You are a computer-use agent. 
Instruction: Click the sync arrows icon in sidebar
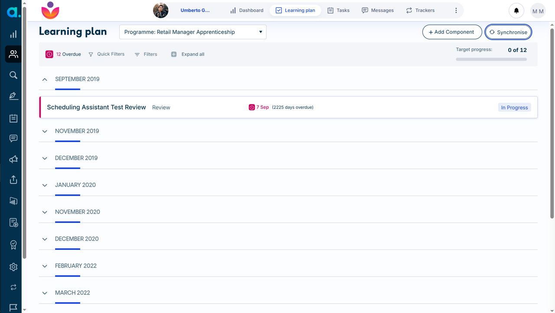[13, 287]
